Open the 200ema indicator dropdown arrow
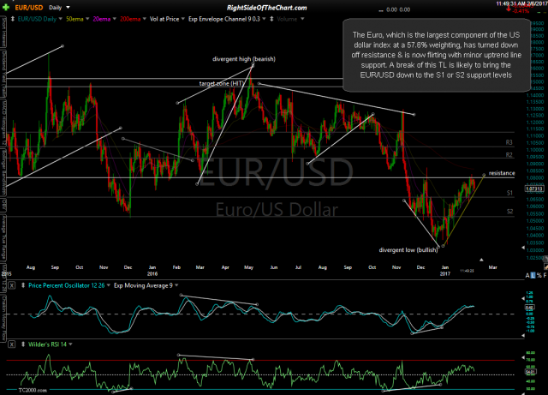Image resolution: width=548 pixels, height=395 pixels. [x=144, y=19]
